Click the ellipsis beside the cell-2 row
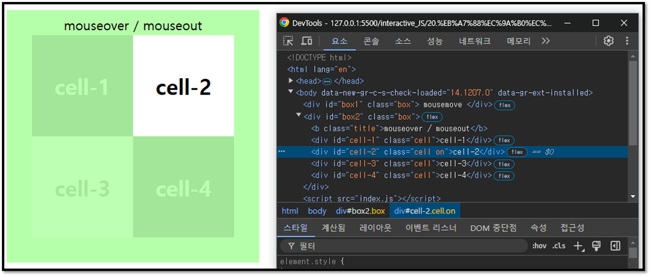This screenshot has height=276, width=650. point(282,151)
